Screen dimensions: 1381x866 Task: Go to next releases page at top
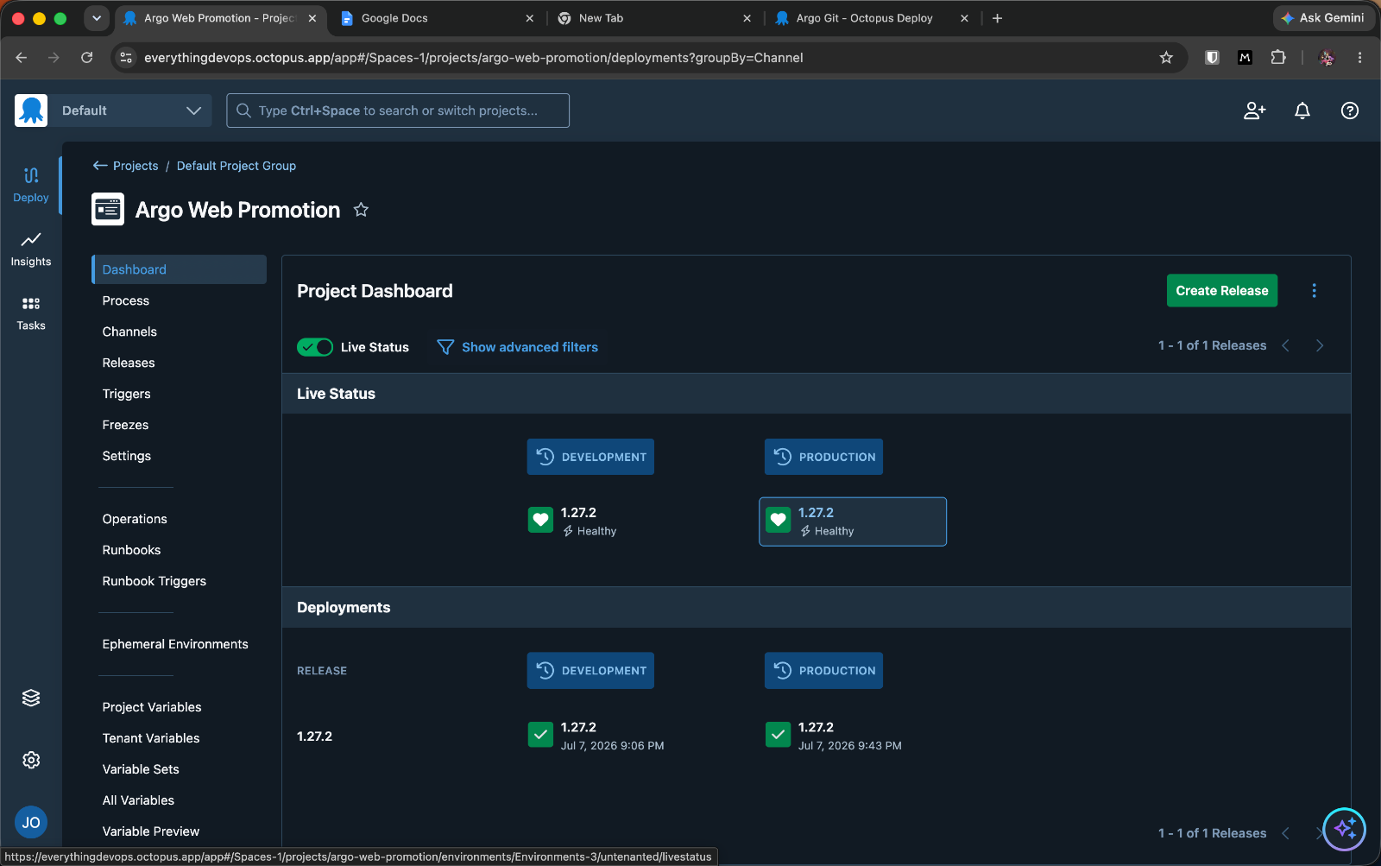(1320, 345)
